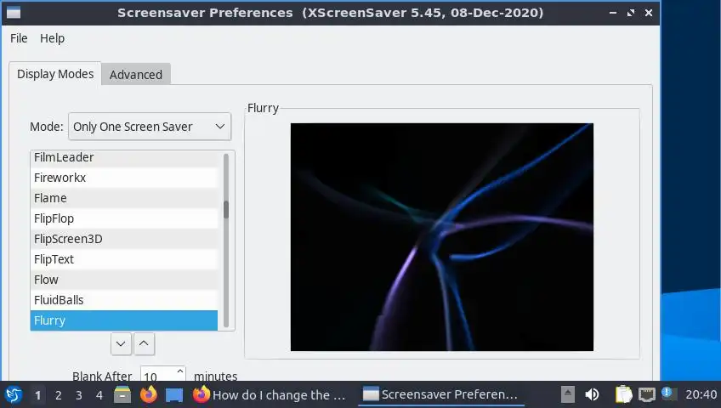The image size is (721, 408).
Task: Switch to workspace 4
Action: (x=99, y=395)
